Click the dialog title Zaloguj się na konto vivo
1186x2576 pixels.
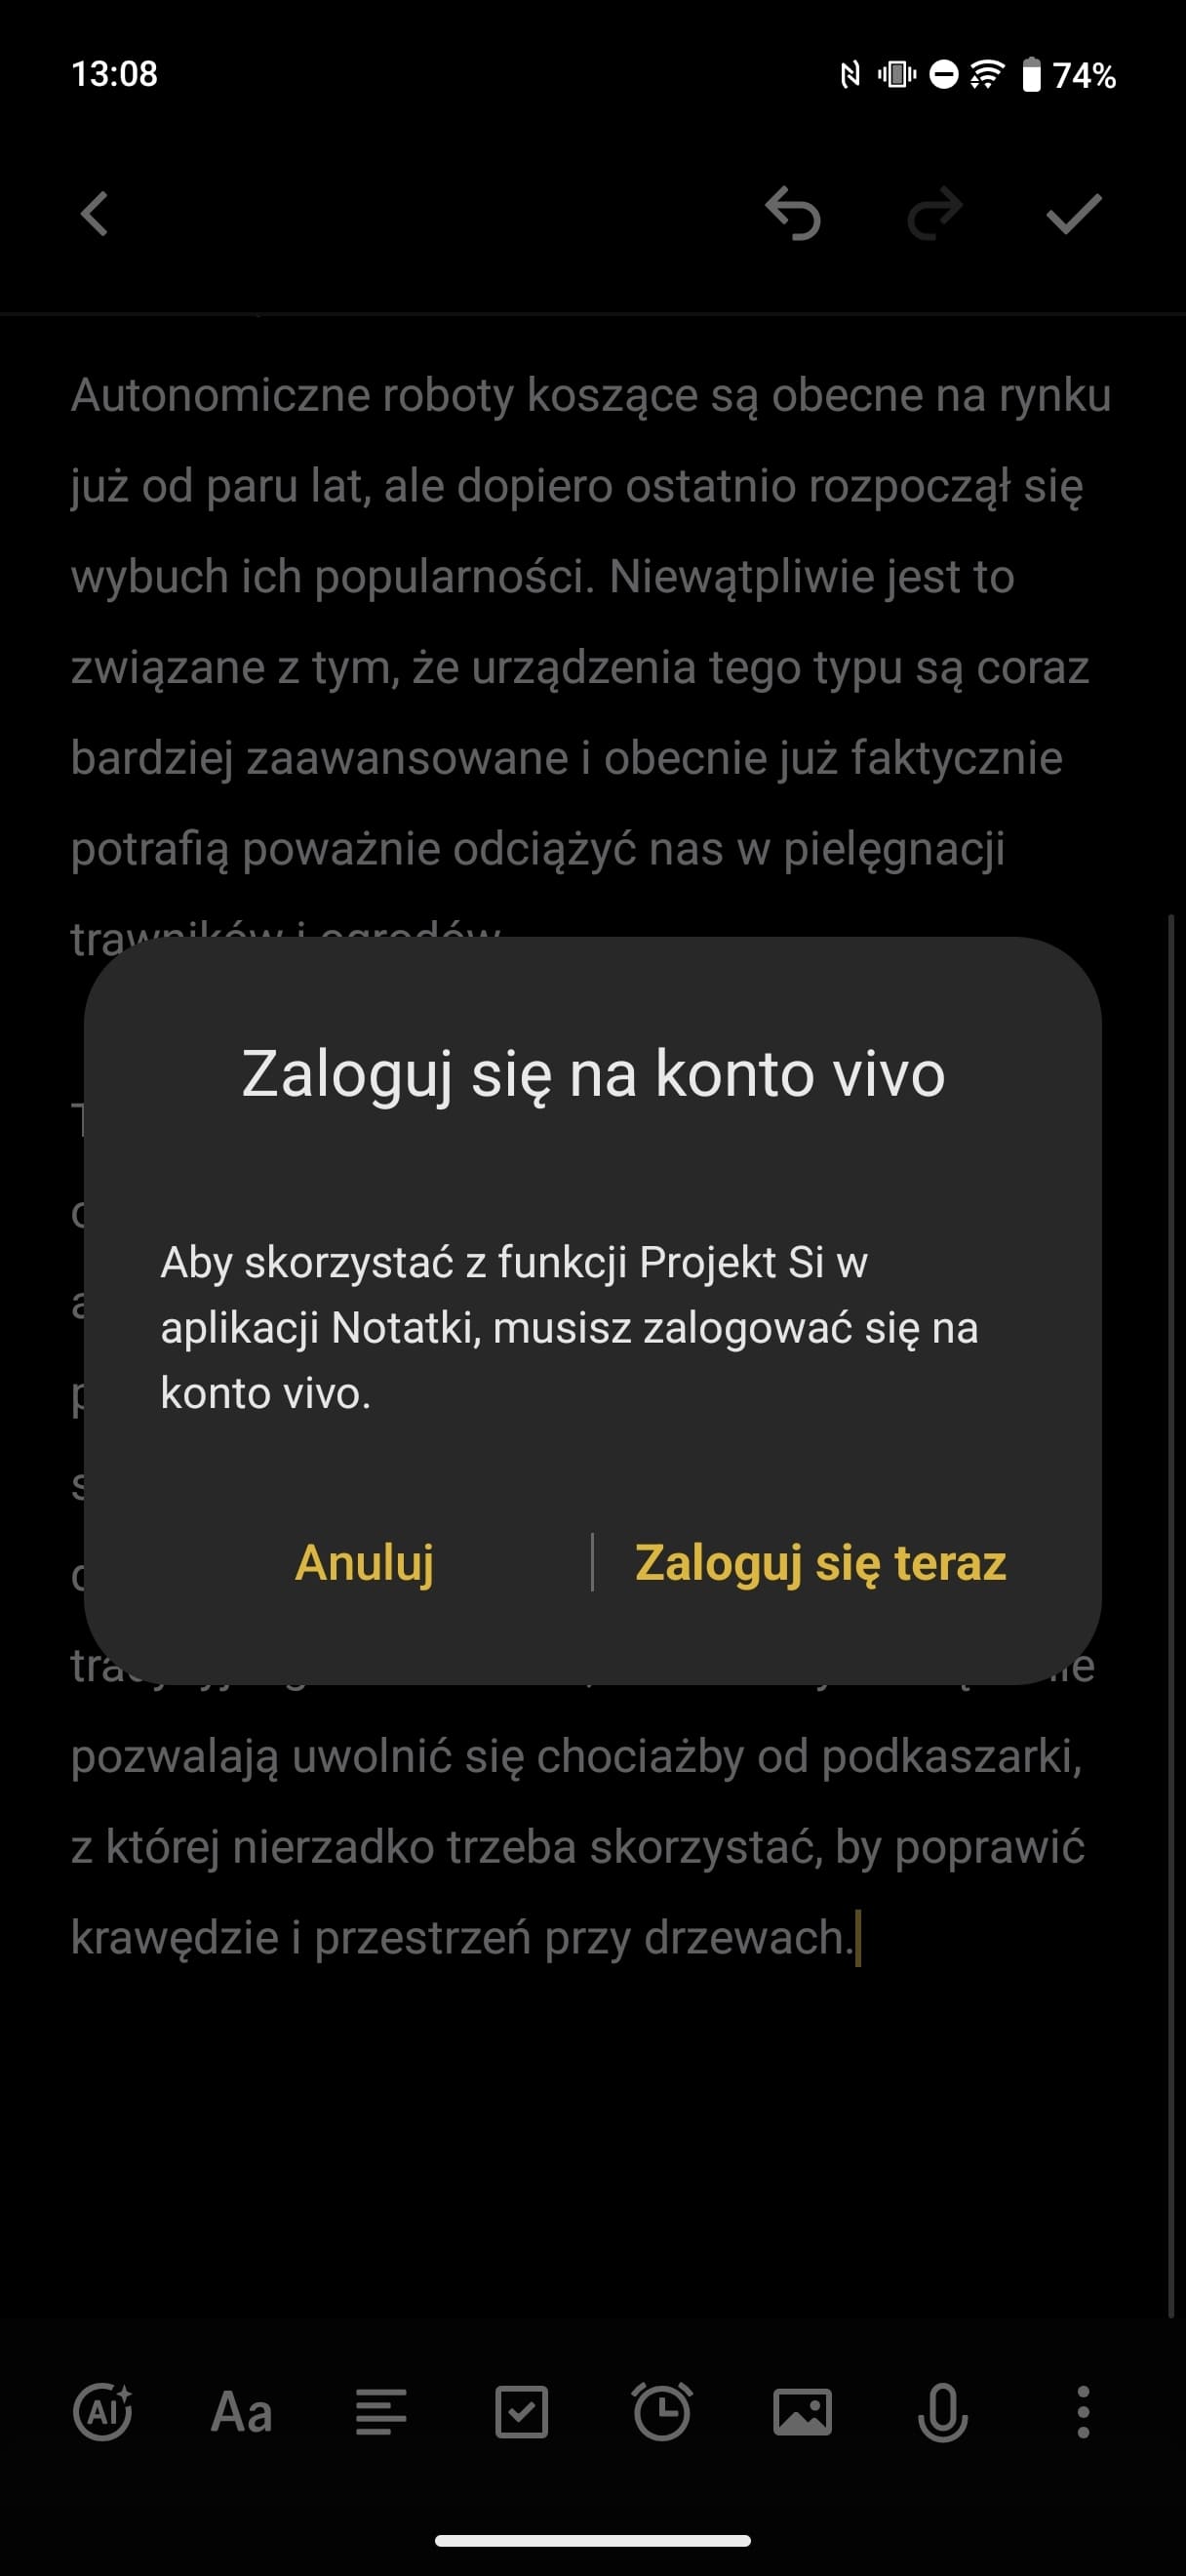(x=594, y=1074)
